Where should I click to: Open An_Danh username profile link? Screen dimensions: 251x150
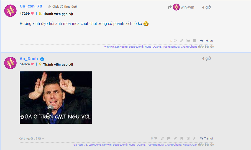click(29, 59)
